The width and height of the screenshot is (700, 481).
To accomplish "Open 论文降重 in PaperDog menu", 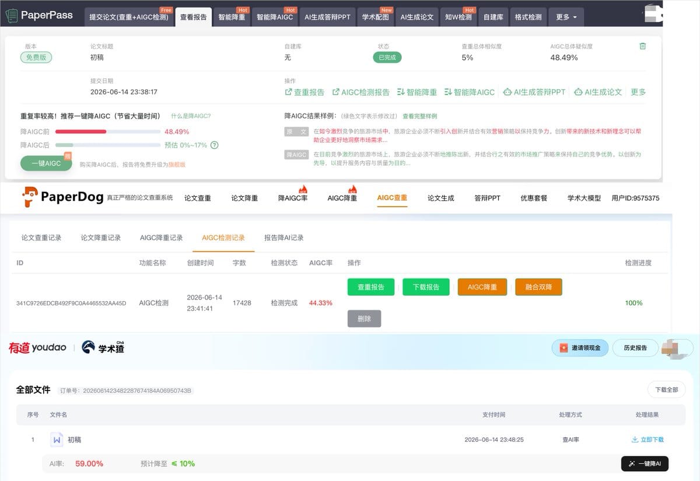I will [244, 198].
